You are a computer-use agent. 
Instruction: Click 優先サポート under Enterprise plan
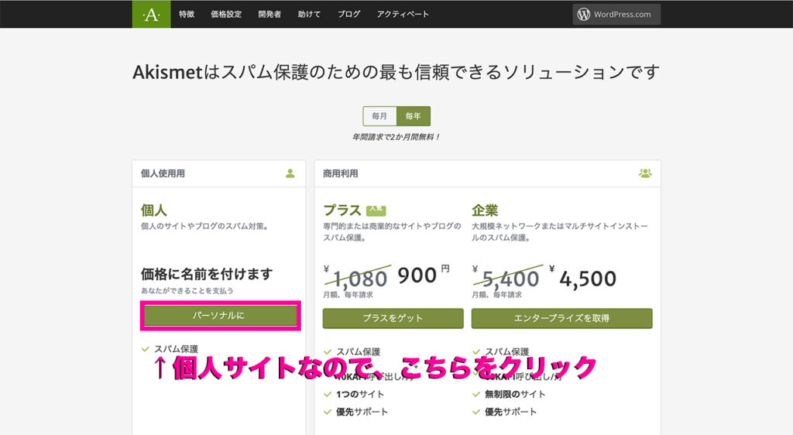click(x=511, y=412)
